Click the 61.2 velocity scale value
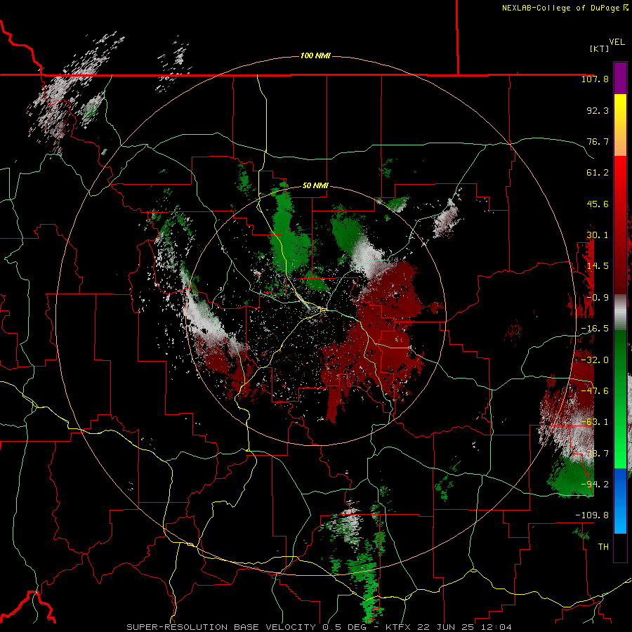The height and width of the screenshot is (632, 632). click(x=598, y=173)
